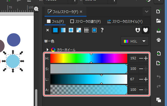Select the dark blue circle on canvas
This screenshot has width=167, height=106.
[x=14, y=40]
